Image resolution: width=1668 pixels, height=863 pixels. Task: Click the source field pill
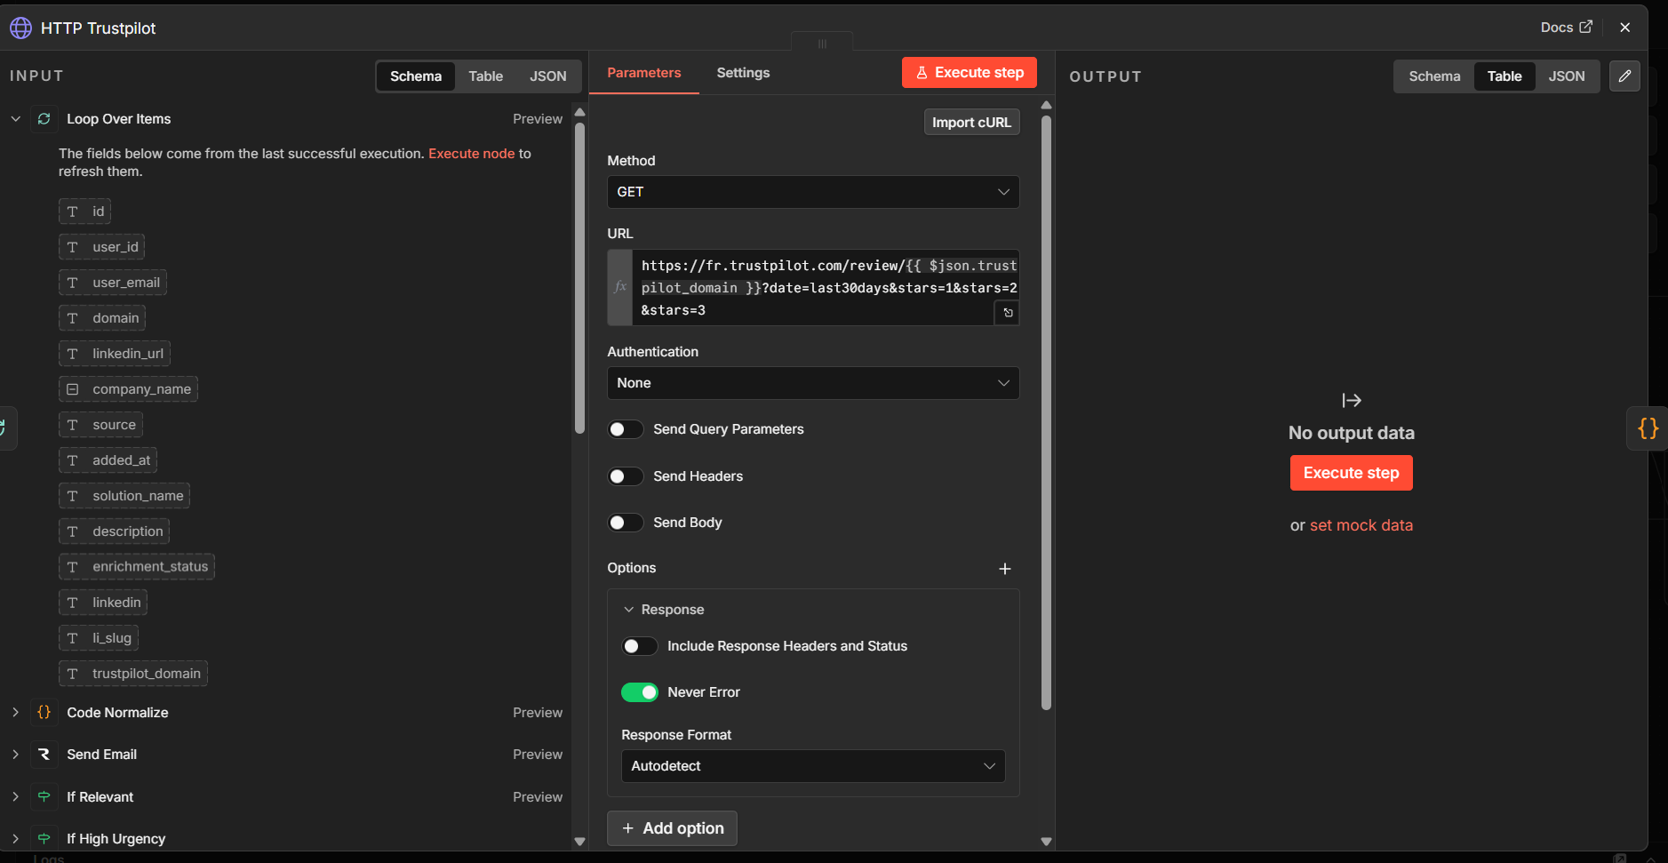click(x=100, y=425)
